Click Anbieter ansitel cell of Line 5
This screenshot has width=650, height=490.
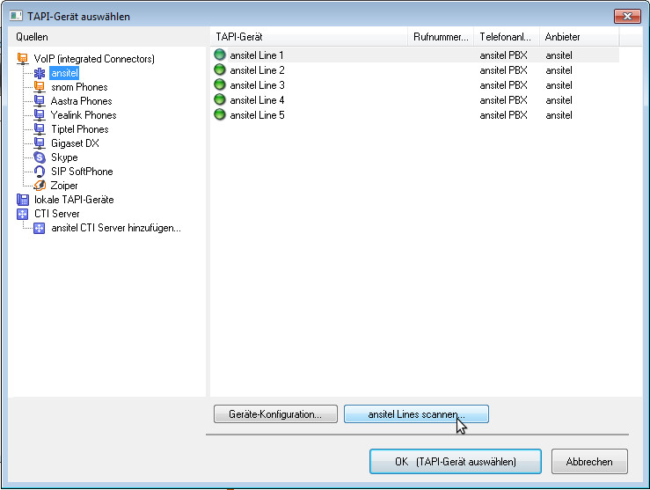[559, 115]
